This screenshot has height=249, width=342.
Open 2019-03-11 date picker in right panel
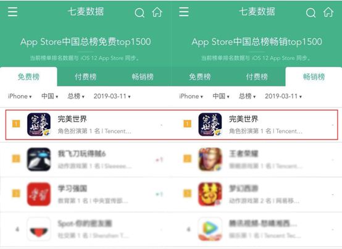(x=283, y=96)
